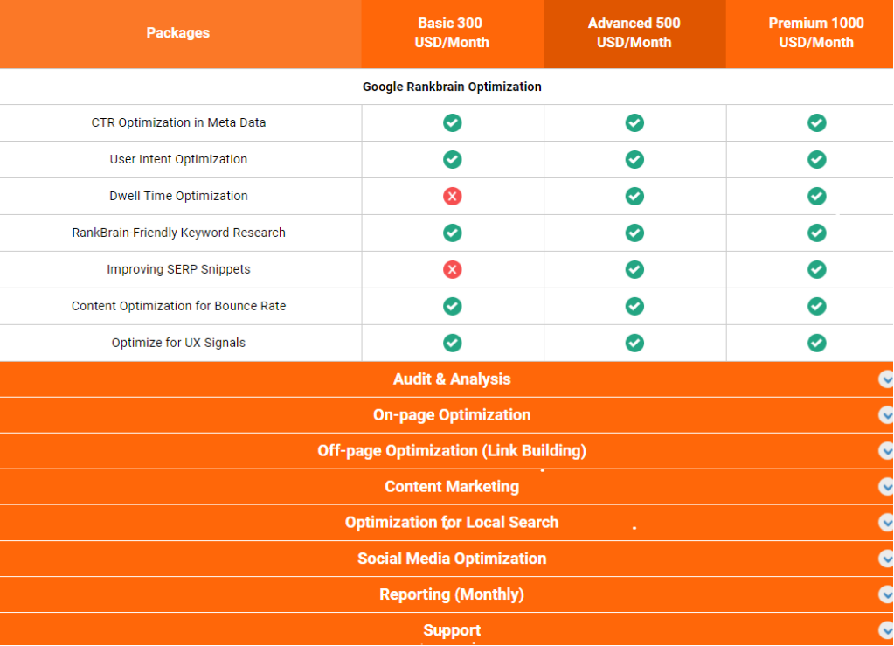Click the Reporting (Monthly) section title
This screenshot has width=894, height=646.
(x=452, y=594)
